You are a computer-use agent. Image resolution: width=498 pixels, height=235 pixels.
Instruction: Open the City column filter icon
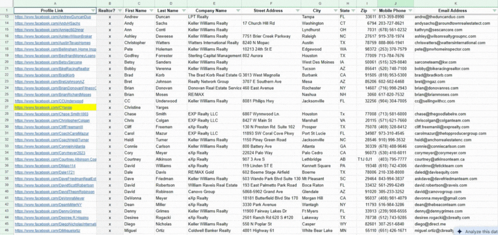pos(334,10)
